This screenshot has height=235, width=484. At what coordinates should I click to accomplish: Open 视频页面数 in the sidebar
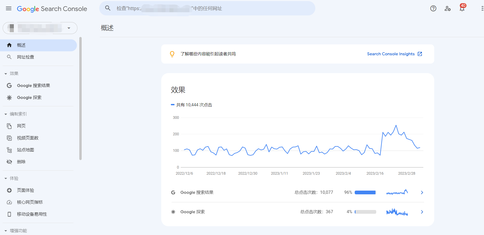[28, 138]
